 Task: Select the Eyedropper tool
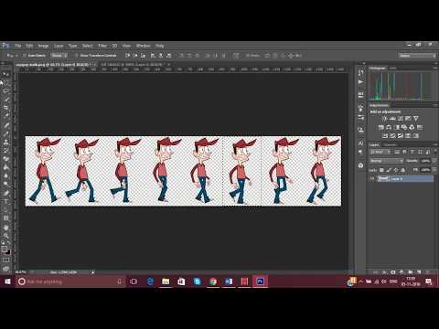pyautogui.click(x=5, y=116)
